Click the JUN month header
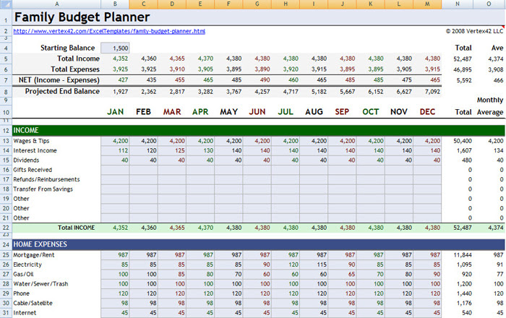This screenshot has height=318, width=506. 257,112
